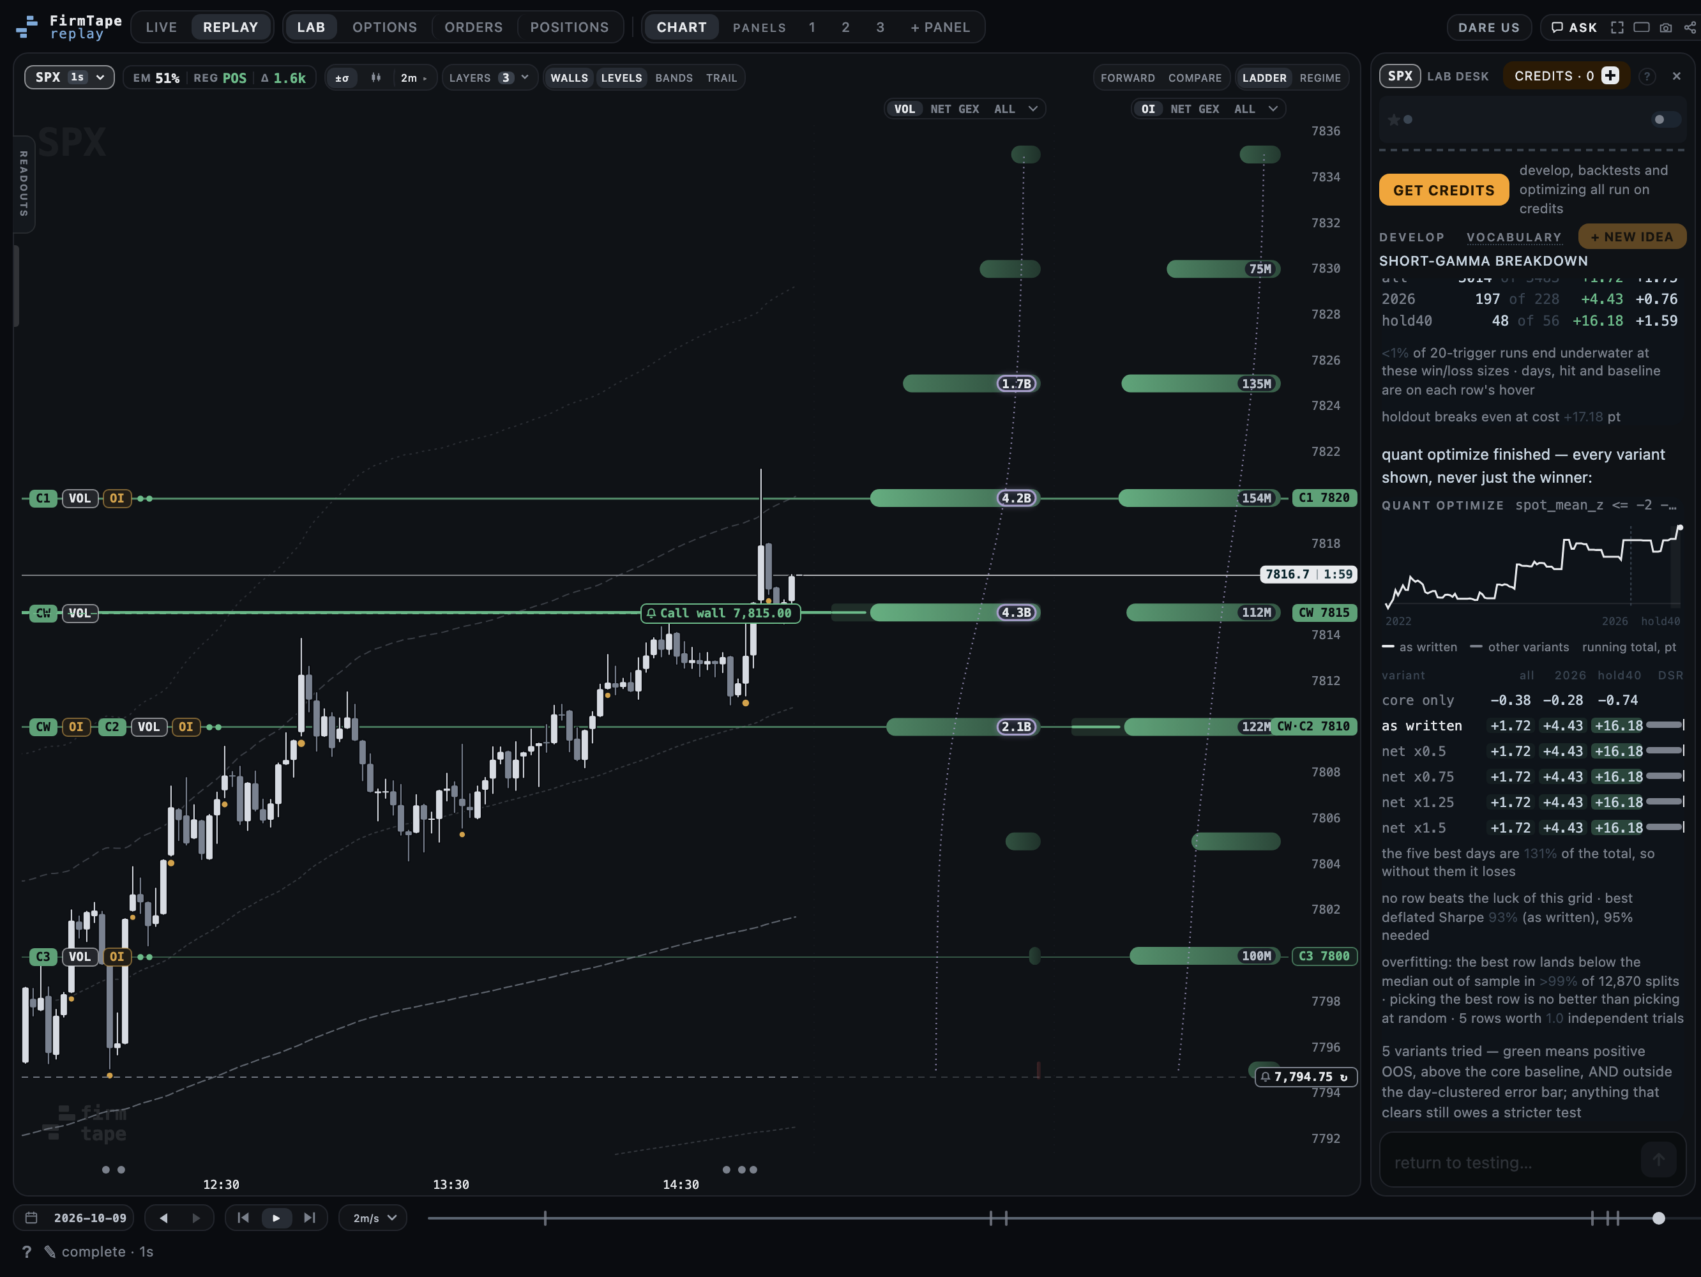Screen dimensions: 1701x1277
Task: Select the REGIME view tab
Action: click(x=1320, y=78)
